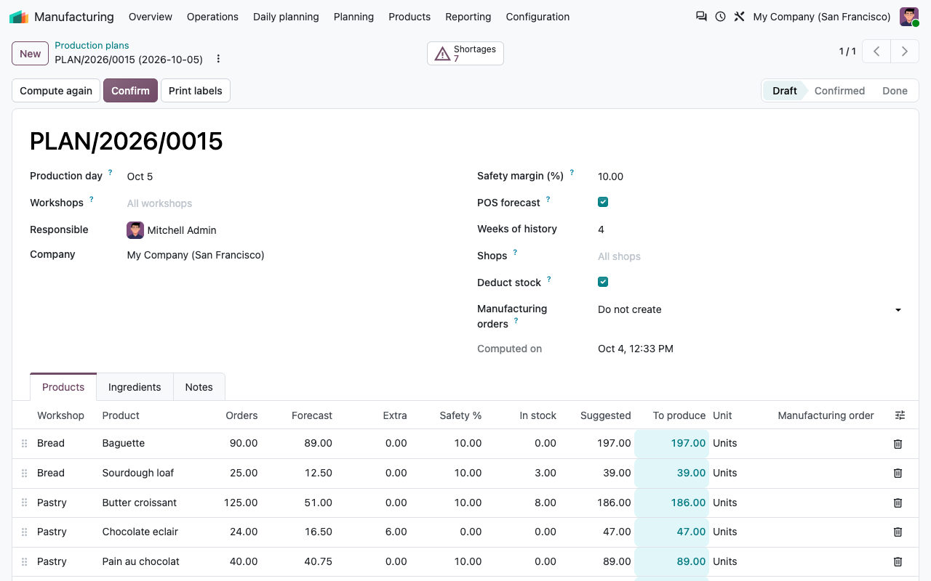Grab the Butter croissant row drag handle
The image size is (931, 581).
[x=24, y=503]
